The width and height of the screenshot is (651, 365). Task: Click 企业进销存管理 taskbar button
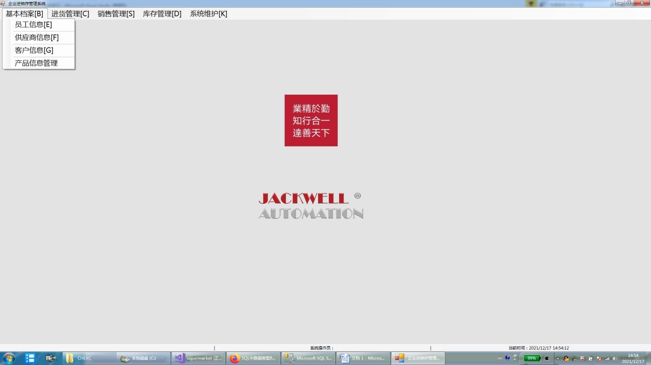tap(418, 358)
